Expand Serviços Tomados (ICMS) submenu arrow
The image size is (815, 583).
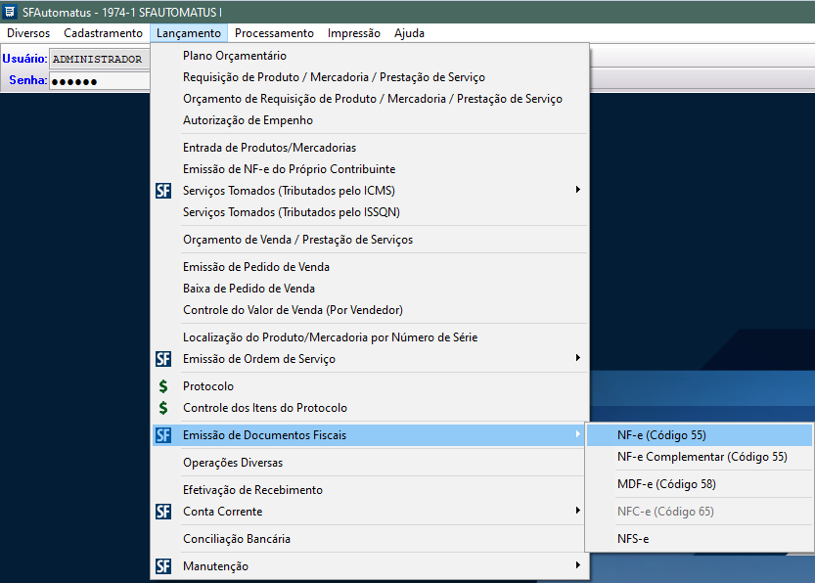point(577,190)
